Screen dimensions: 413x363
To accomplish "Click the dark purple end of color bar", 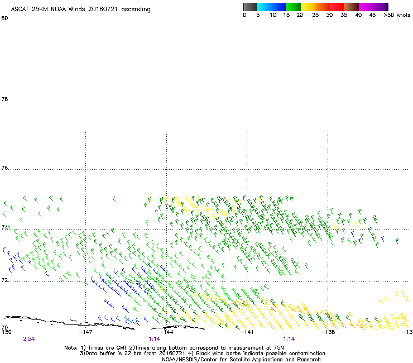I will tap(387, 7).
